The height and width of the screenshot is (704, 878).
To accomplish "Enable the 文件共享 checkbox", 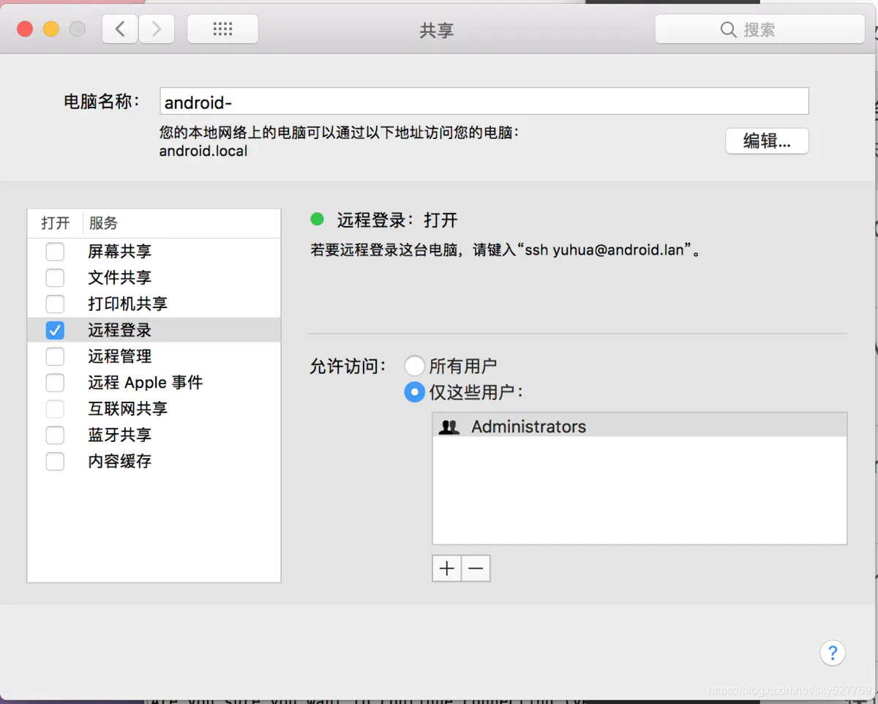I will 55,278.
